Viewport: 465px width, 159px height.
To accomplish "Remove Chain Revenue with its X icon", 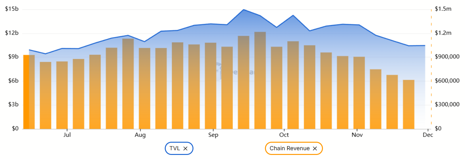I will [x=315, y=149].
